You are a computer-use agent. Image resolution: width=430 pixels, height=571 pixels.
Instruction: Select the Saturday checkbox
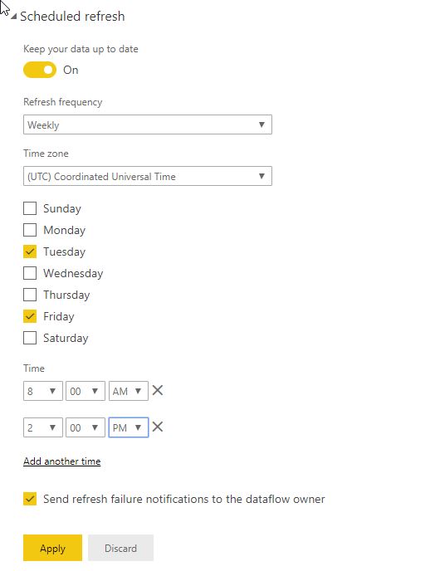pos(30,338)
